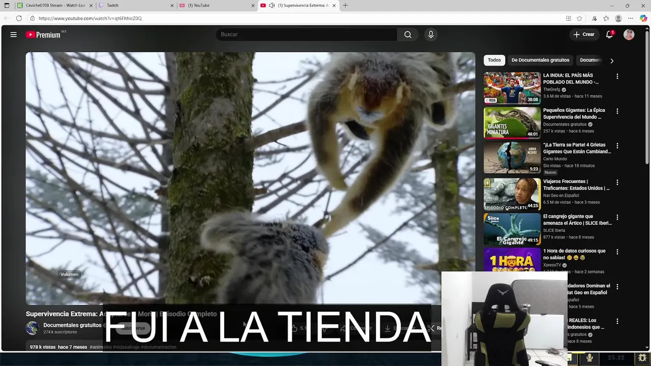Open tab actions menu icon
Screen dimensions: 651x366
[x=7, y=6]
